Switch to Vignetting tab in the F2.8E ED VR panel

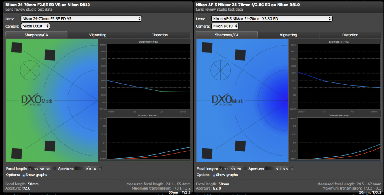tap(98, 35)
